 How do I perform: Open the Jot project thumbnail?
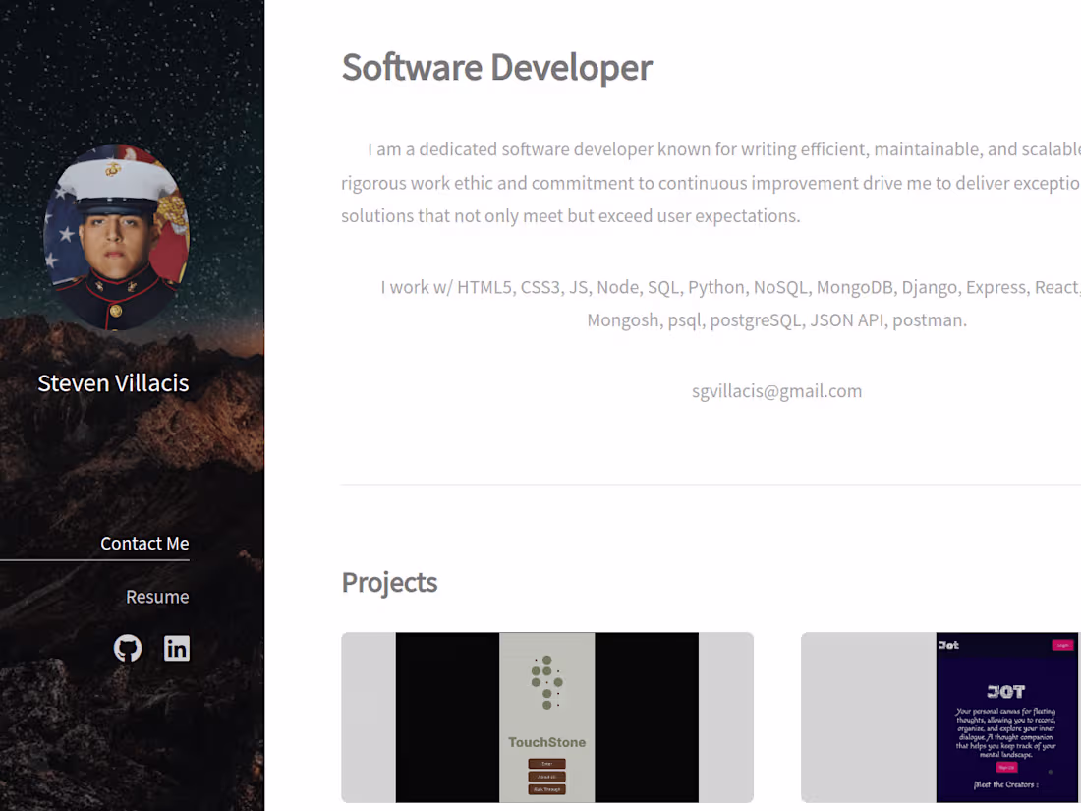click(940, 718)
